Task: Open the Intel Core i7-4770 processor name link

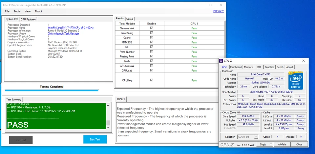Action: (x=71, y=28)
